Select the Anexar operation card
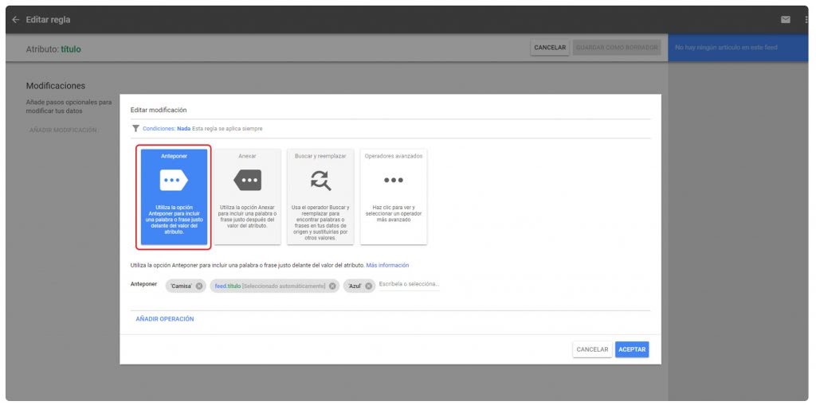The height and width of the screenshot is (405, 816). click(247, 197)
